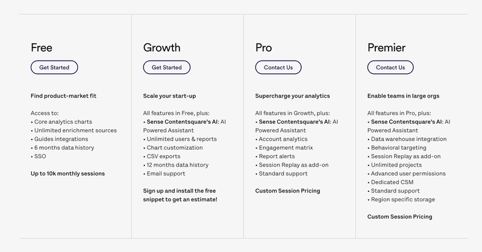This screenshot has width=482, height=252.
Task: Click Custom Session Pricing in Premier column
Action: coord(399,217)
